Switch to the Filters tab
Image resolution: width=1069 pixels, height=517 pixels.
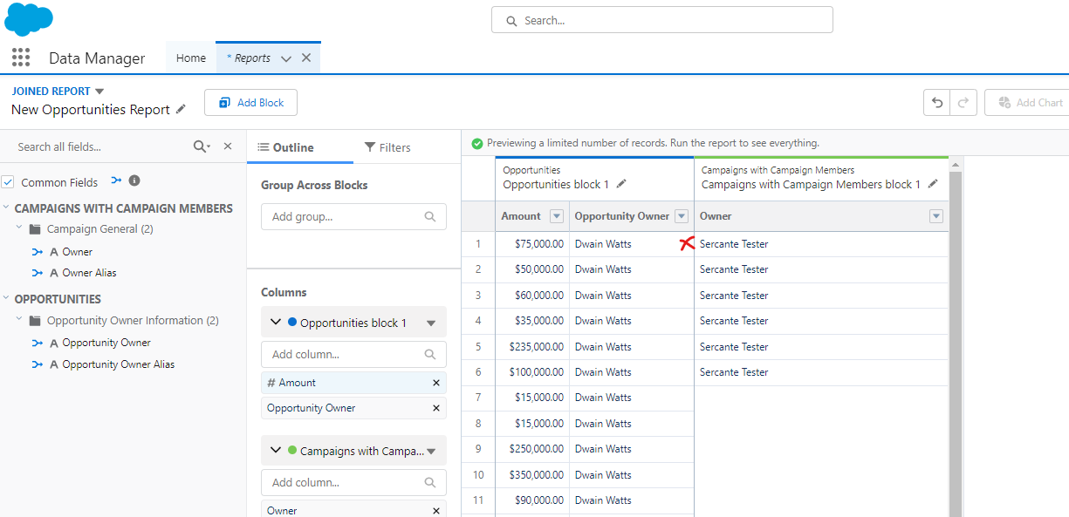point(387,147)
